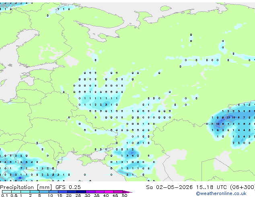
Task: Click the legend label '20'
Action: (x=69, y=195)
